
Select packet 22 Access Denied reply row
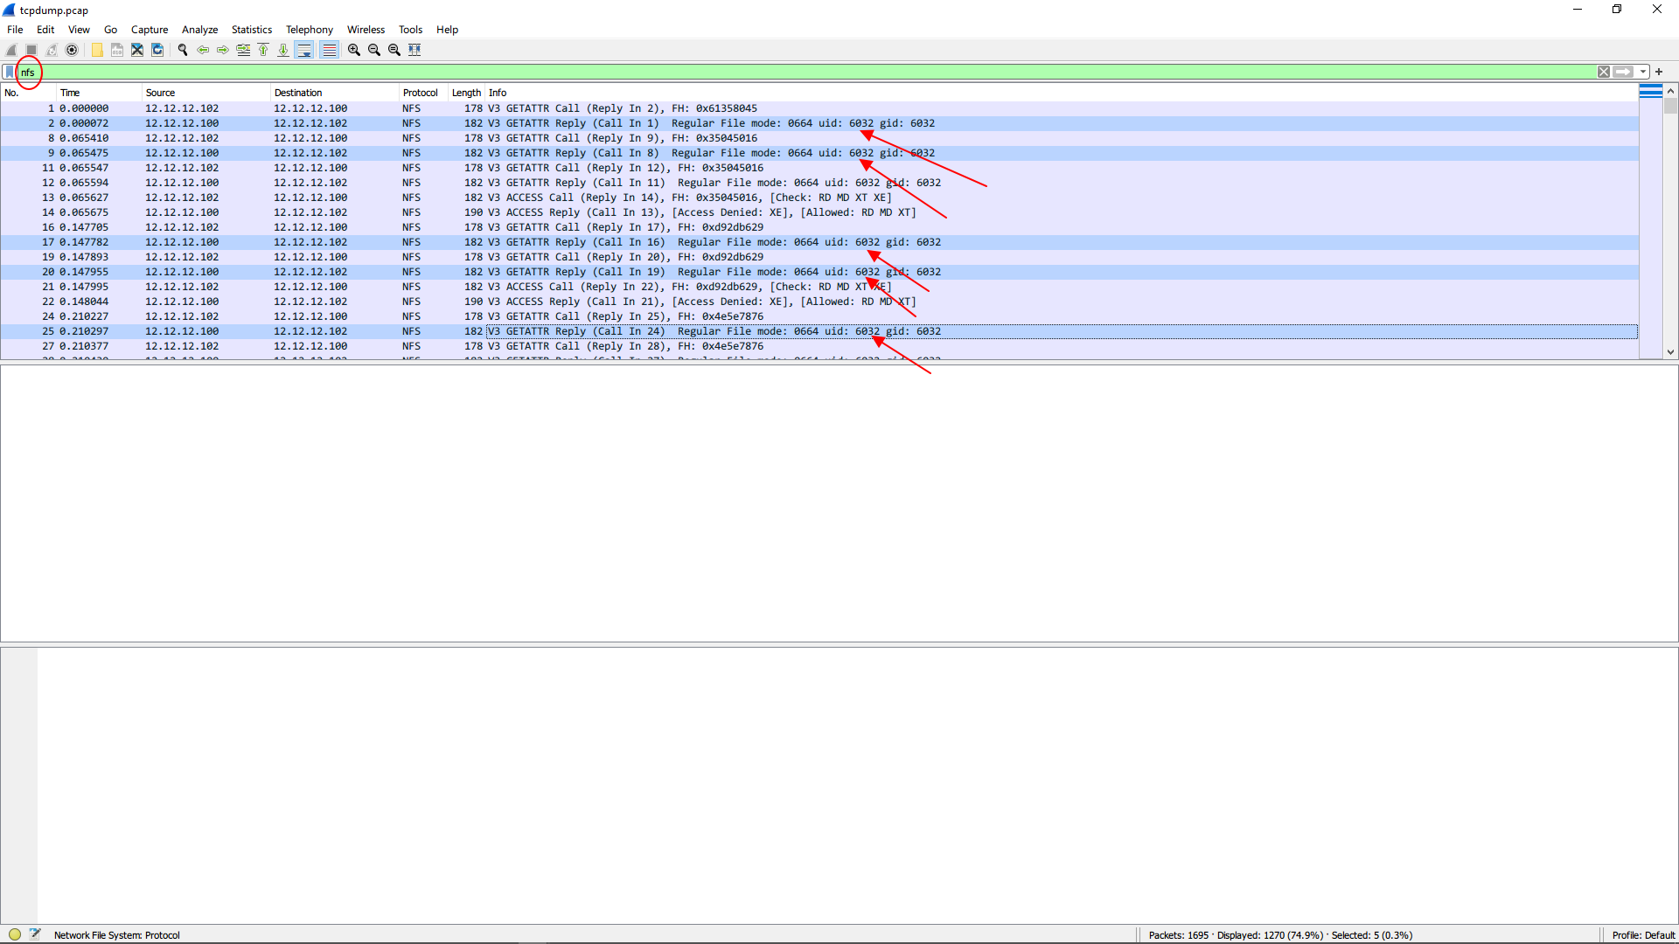(819, 302)
